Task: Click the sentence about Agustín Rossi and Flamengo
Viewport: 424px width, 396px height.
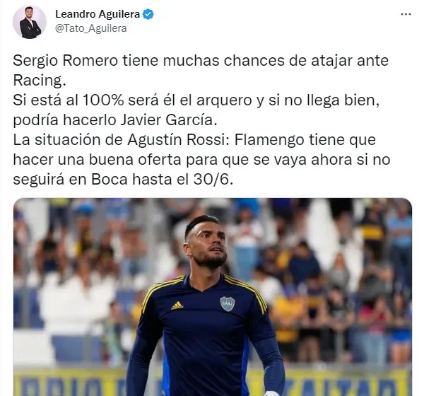Action: pos(194,140)
